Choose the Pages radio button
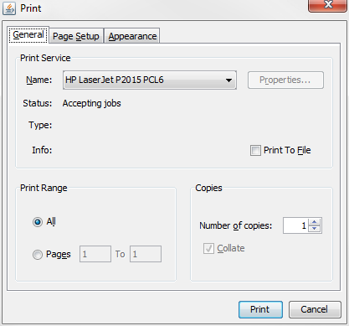The image size is (349, 326). click(38, 255)
